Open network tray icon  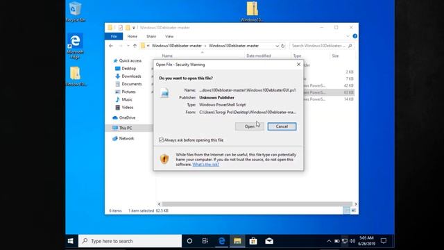(345, 241)
